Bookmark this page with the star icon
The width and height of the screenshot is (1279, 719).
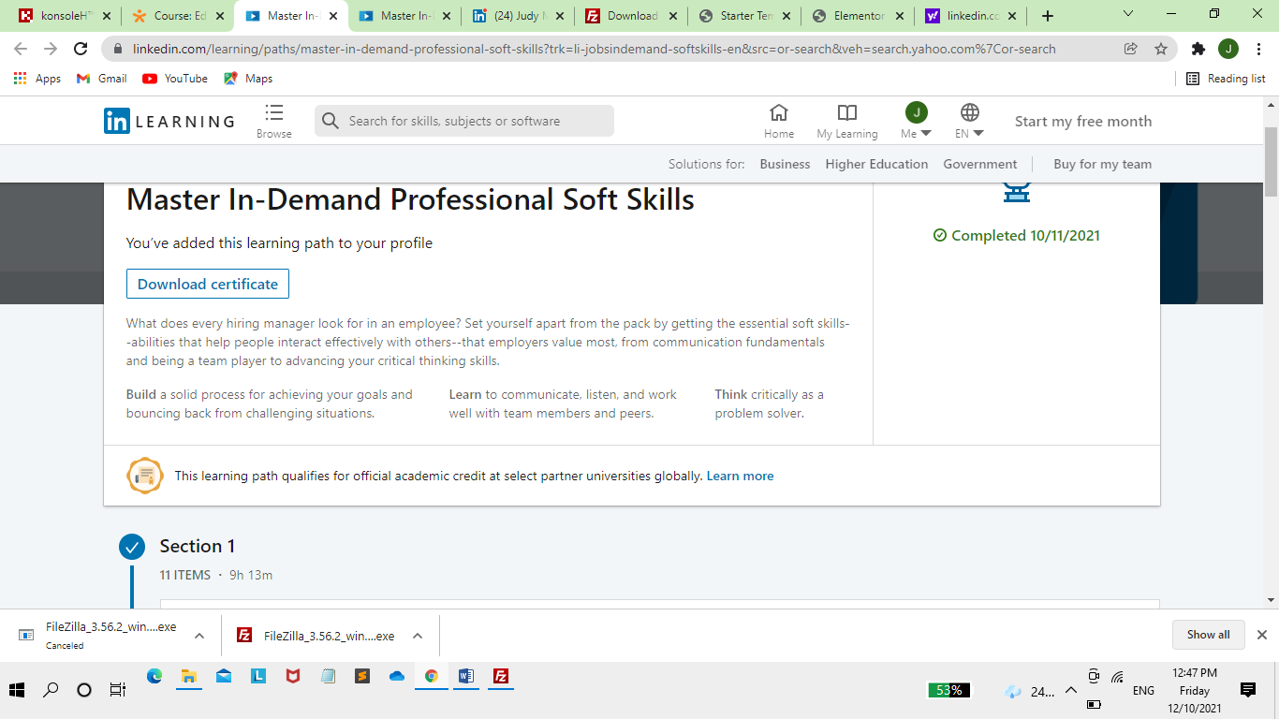tap(1161, 49)
